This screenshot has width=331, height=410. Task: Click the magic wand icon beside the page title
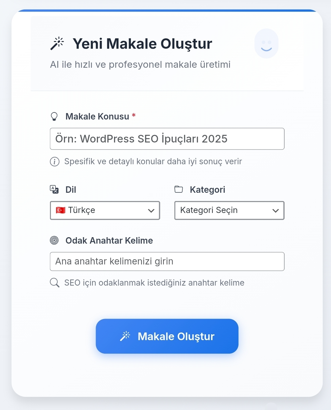[x=57, y=43]
